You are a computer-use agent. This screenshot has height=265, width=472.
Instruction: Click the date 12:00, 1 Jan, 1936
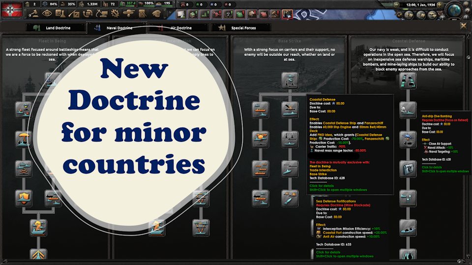420,5
